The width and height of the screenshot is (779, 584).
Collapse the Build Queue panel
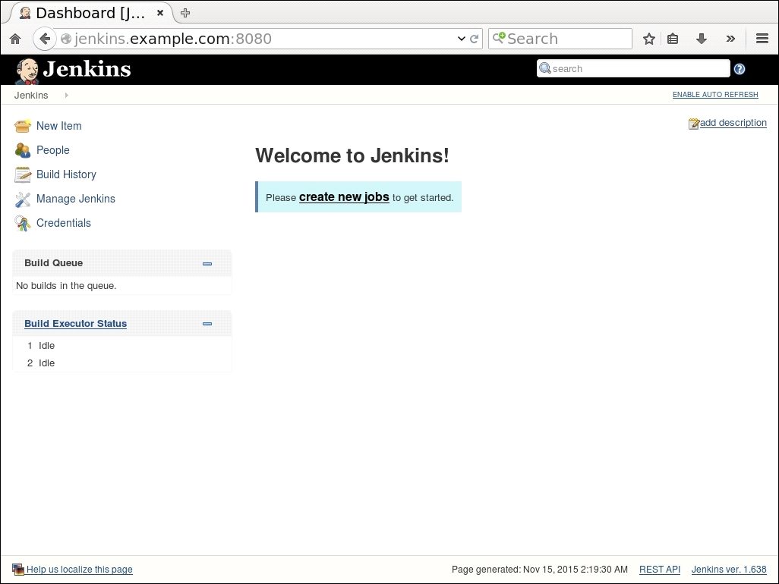tap(207, 264)
